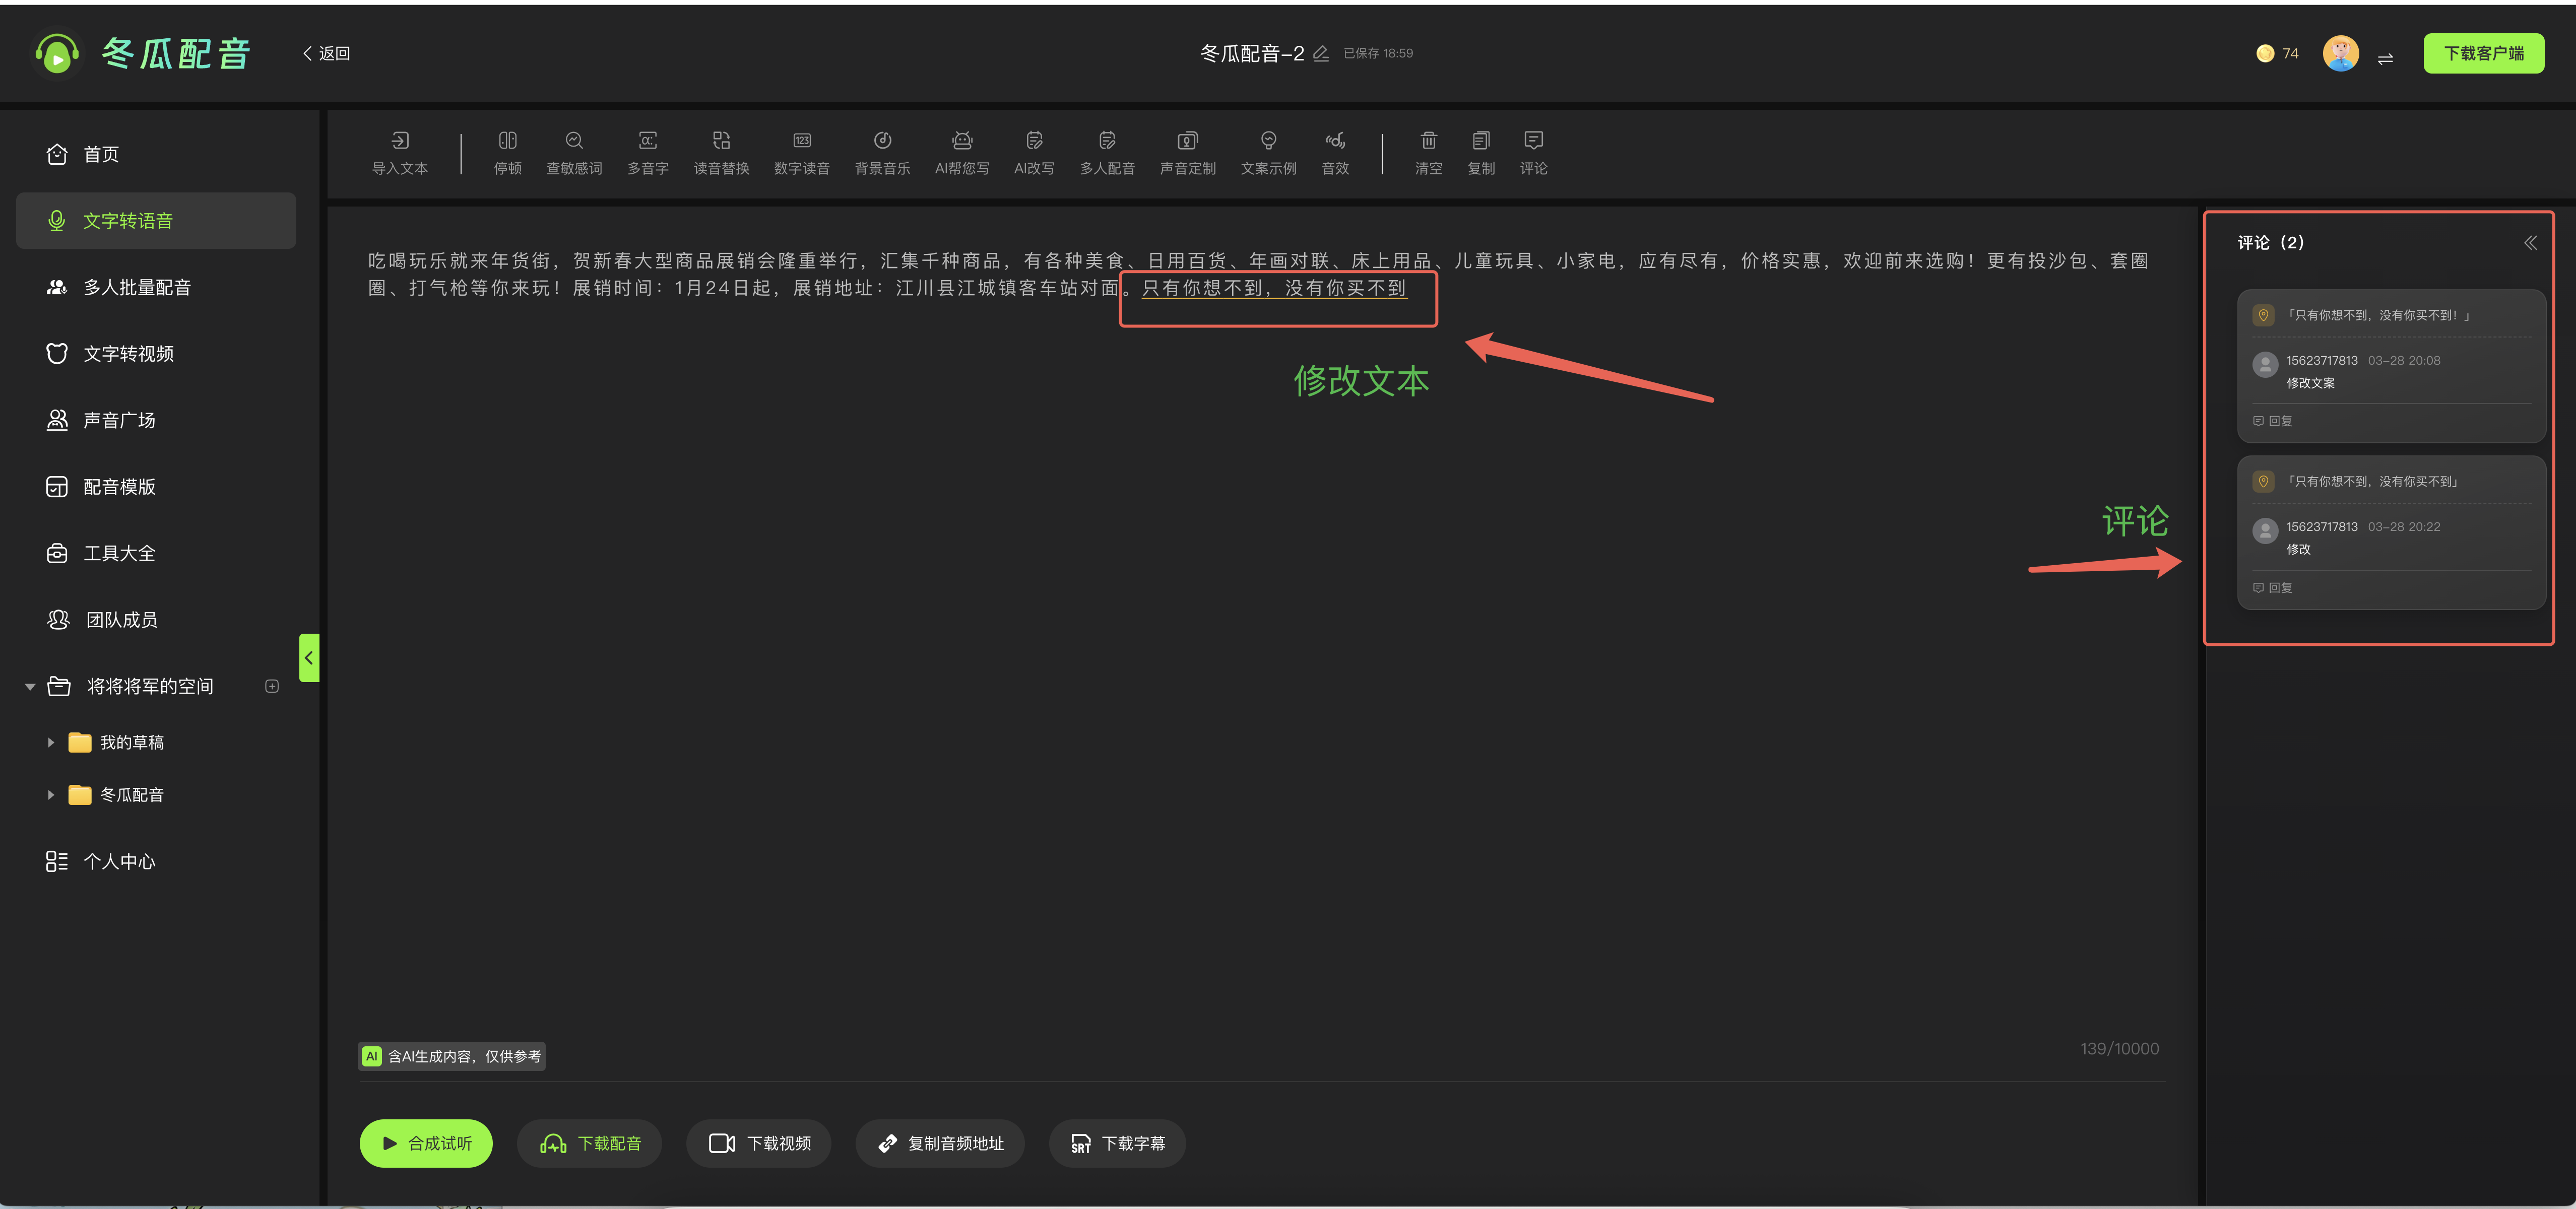Open the 音效 sound effects tool
Screen dimensions: 2576x1209
[1334, 141]
